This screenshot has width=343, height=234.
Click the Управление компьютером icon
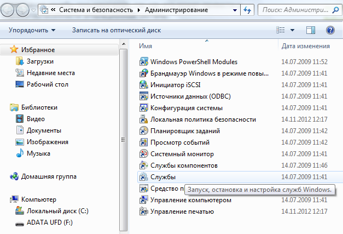pos(144,200)
